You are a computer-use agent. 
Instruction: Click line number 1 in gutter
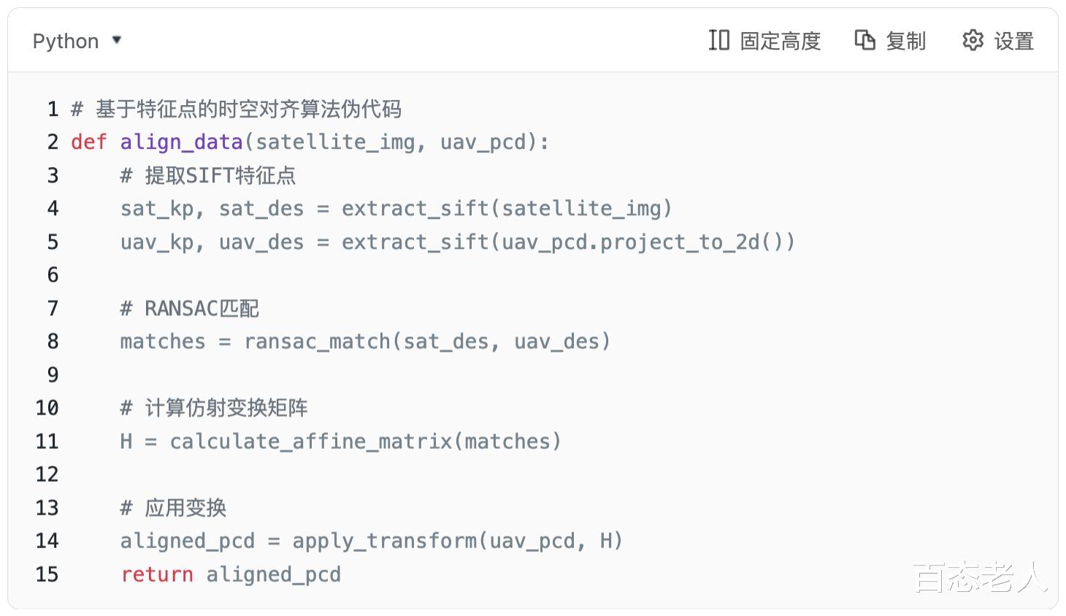click(53, 109)
